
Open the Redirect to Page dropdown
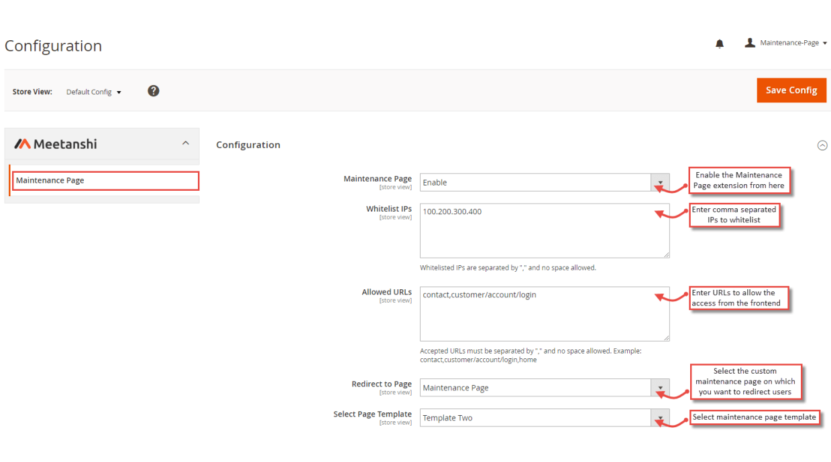coord(545,388)
